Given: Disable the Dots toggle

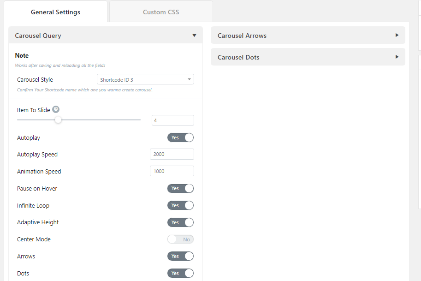Looking at the screenshot, I should pyautogui.click(x=180, y=273).
